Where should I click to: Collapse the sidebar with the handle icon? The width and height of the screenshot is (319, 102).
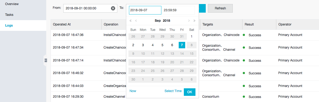point(46,60)
